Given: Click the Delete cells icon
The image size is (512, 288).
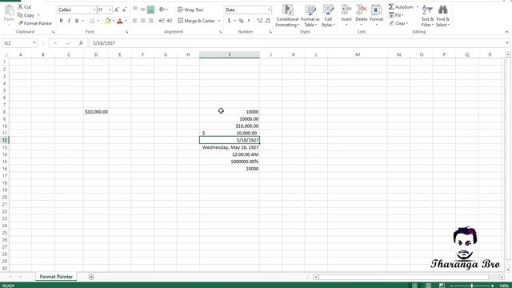Looking at the screenshot, I should [361, 10].
